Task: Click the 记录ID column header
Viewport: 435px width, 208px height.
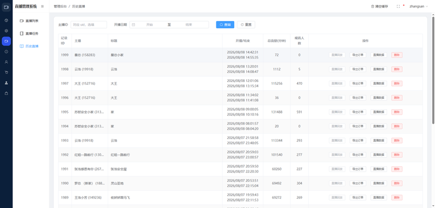Action: coord(65,41)
